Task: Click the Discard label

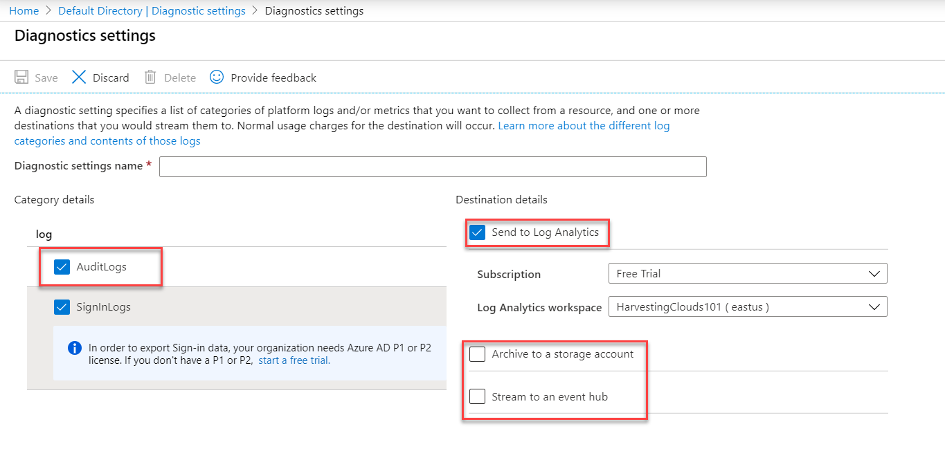Action: pos(111,77)
